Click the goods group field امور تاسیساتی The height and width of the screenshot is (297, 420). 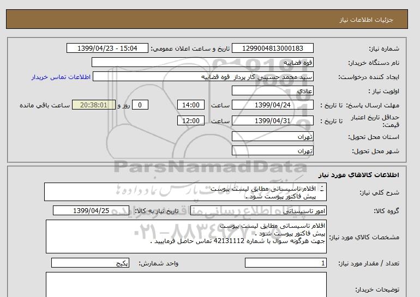[x=259, y=211]
